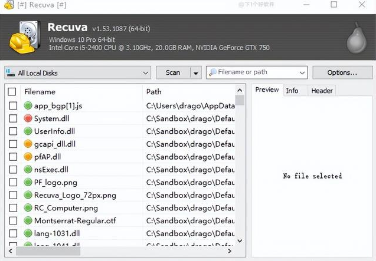Click the orange status dot beside pfAP.dll
The width and height of the screenshot is (376, 261).
click(28, 157)
